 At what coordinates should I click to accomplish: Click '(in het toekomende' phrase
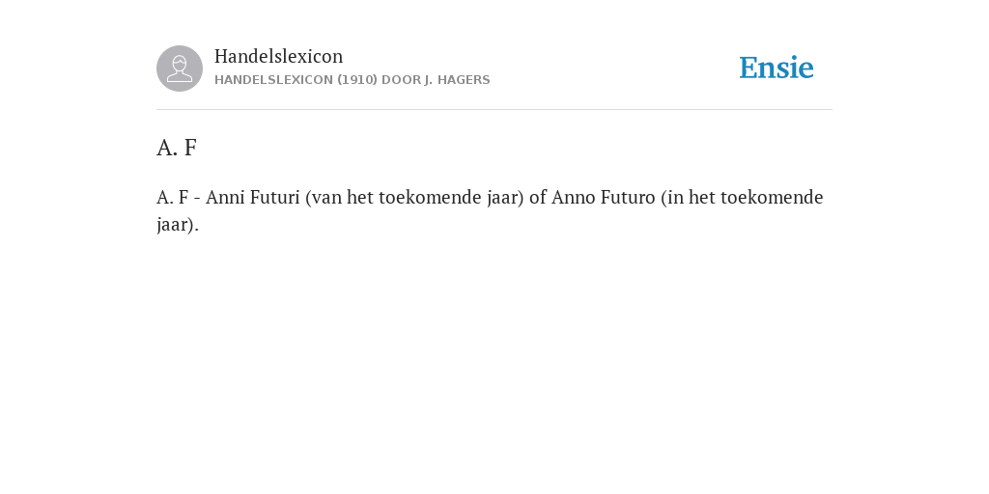(742, 197)
